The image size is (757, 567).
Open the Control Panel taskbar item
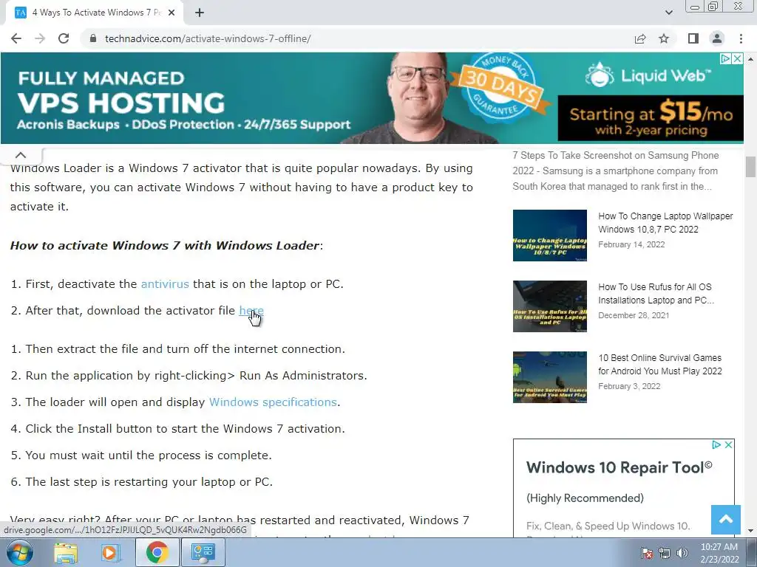pyautogui.click(x=203, y=552)
